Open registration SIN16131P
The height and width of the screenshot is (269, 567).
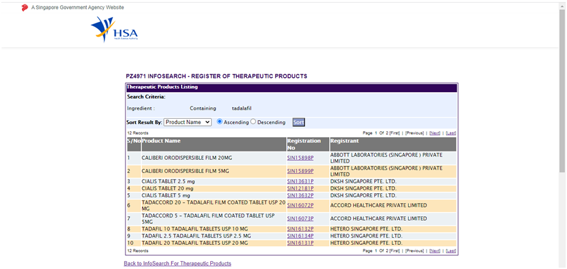(x=300, y=243)
